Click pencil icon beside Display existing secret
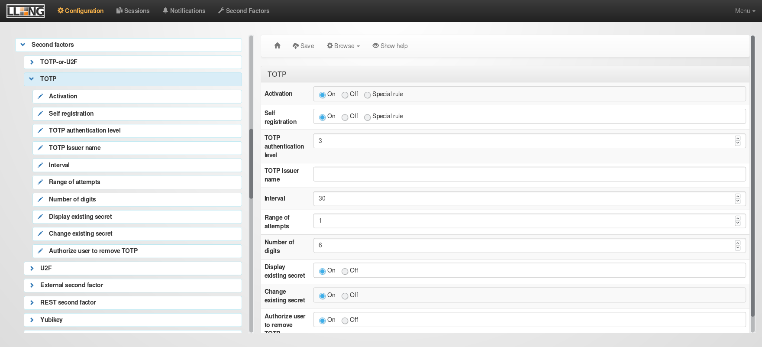The image size is (762, 347). tap(40, 217)
